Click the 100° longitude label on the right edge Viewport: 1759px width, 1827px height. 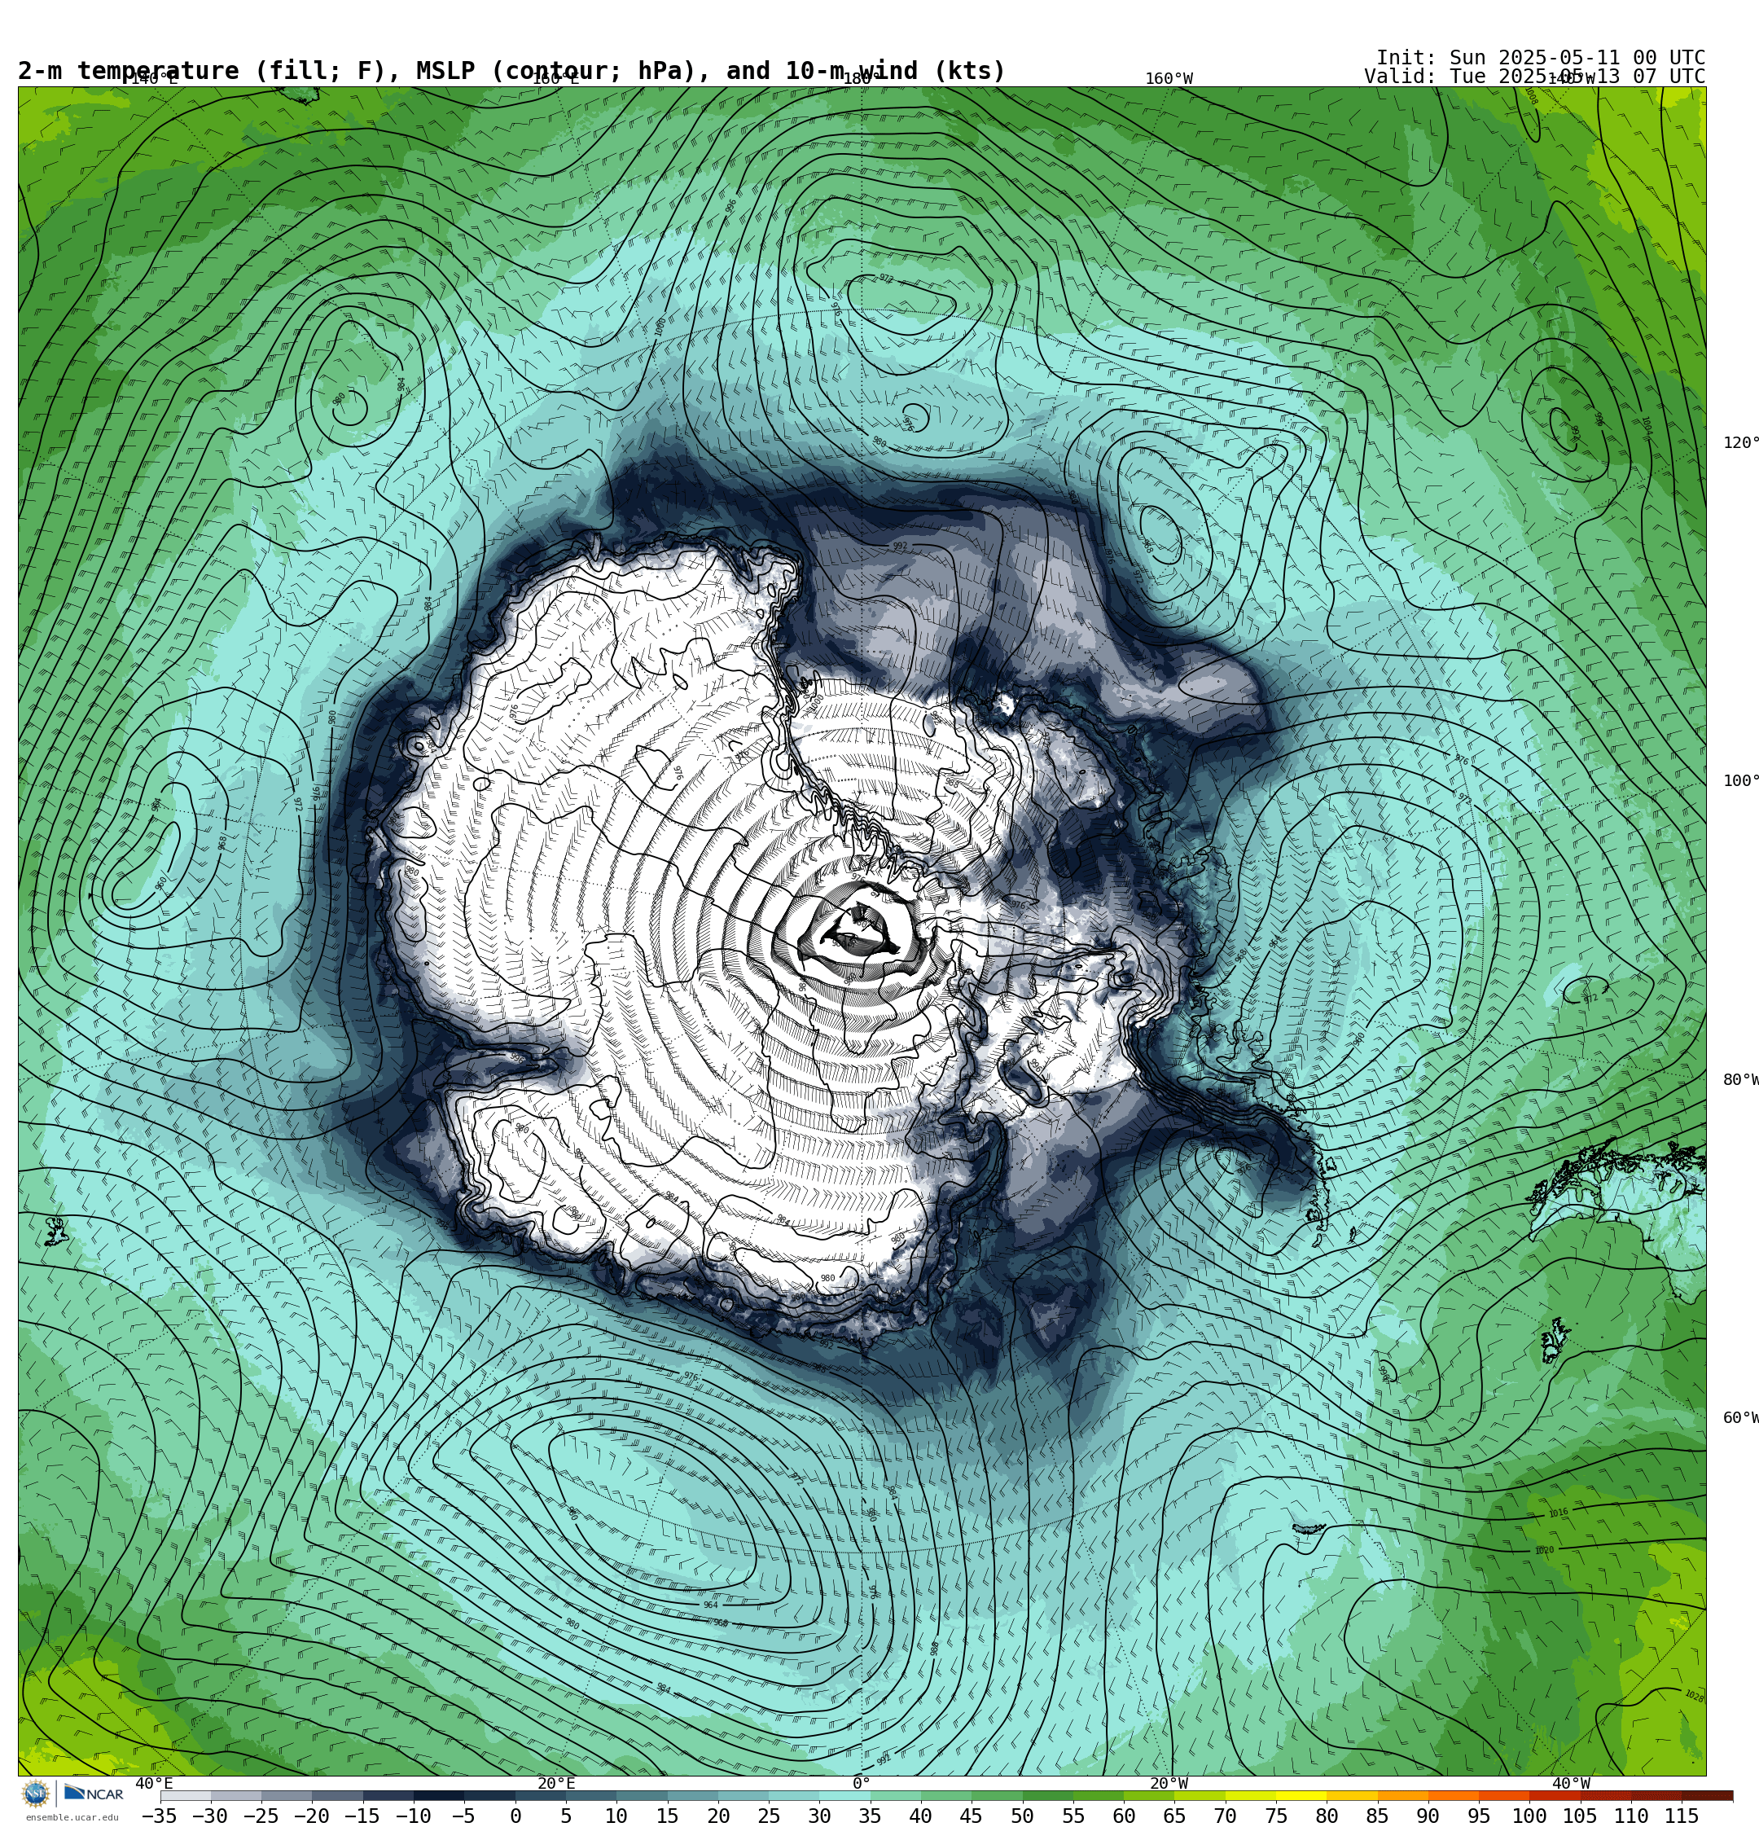[1740, 781]
